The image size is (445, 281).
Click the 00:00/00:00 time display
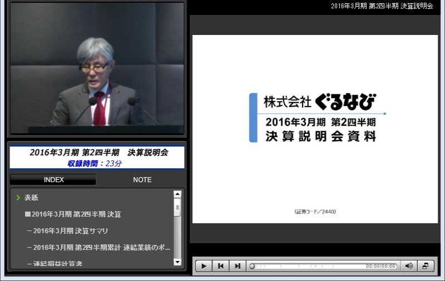pyautogui.click(x=380, y=266)
